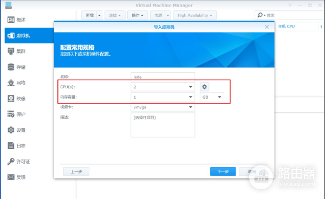Close the 导入虚拟机 import dialog
This screenshot has width=325, height=199.
[x=266, y=27]
